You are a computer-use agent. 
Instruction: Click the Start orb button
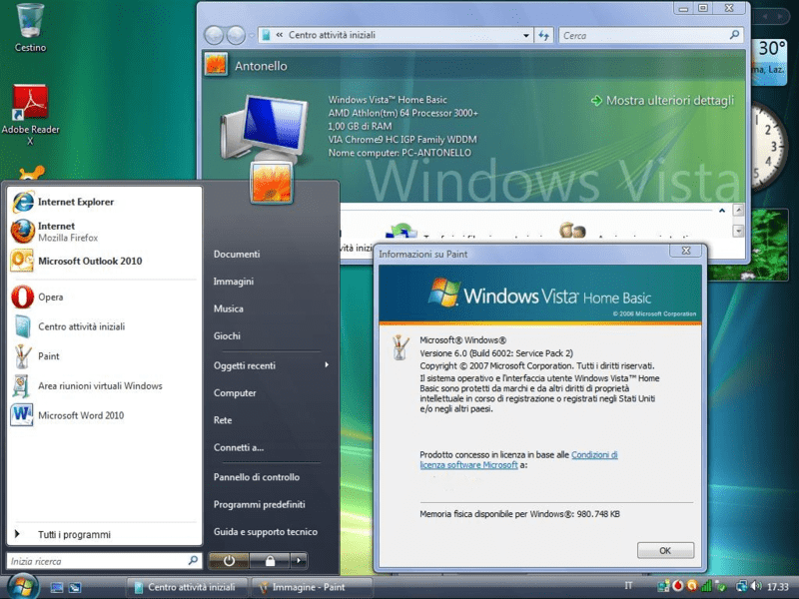23,587
